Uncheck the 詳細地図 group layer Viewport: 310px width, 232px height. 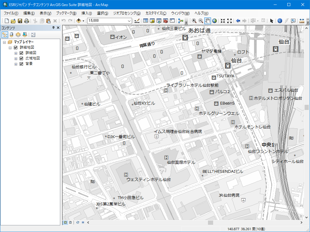coord(16,47)
